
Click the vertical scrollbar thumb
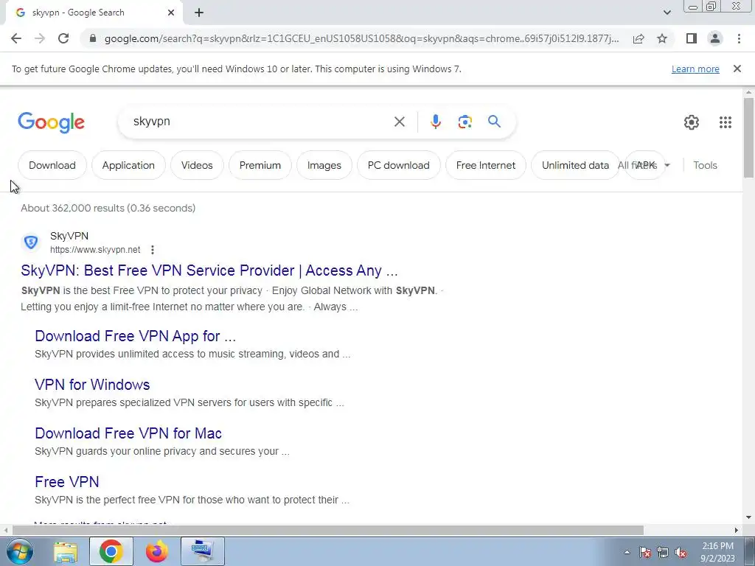(748, 137)
